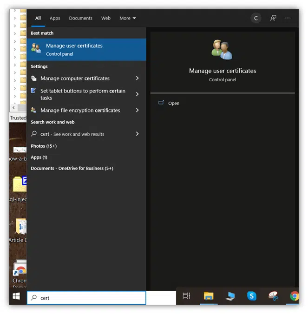This screenshot has width=308, height=314.
Task: Switch to the Apps search tab
Action: (55, 18)
